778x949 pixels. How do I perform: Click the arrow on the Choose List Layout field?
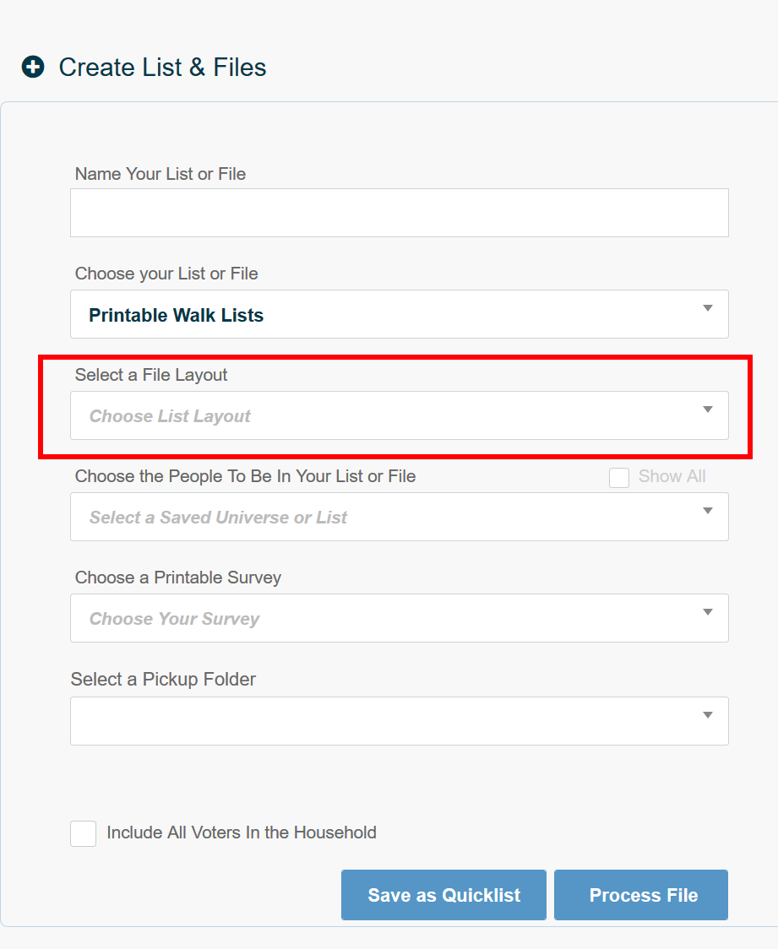[708, 409]
